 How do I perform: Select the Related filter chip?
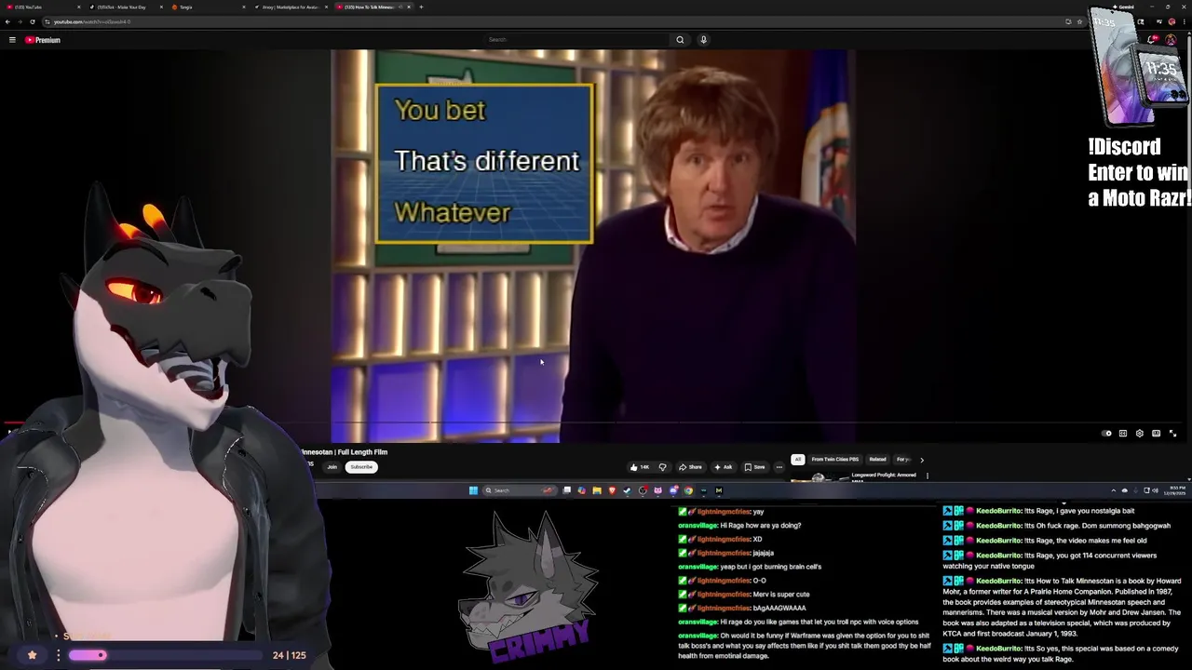click(x=877, y=460)
